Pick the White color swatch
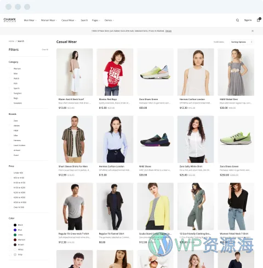This screenshot has width=263, height=268. [15, 249]
